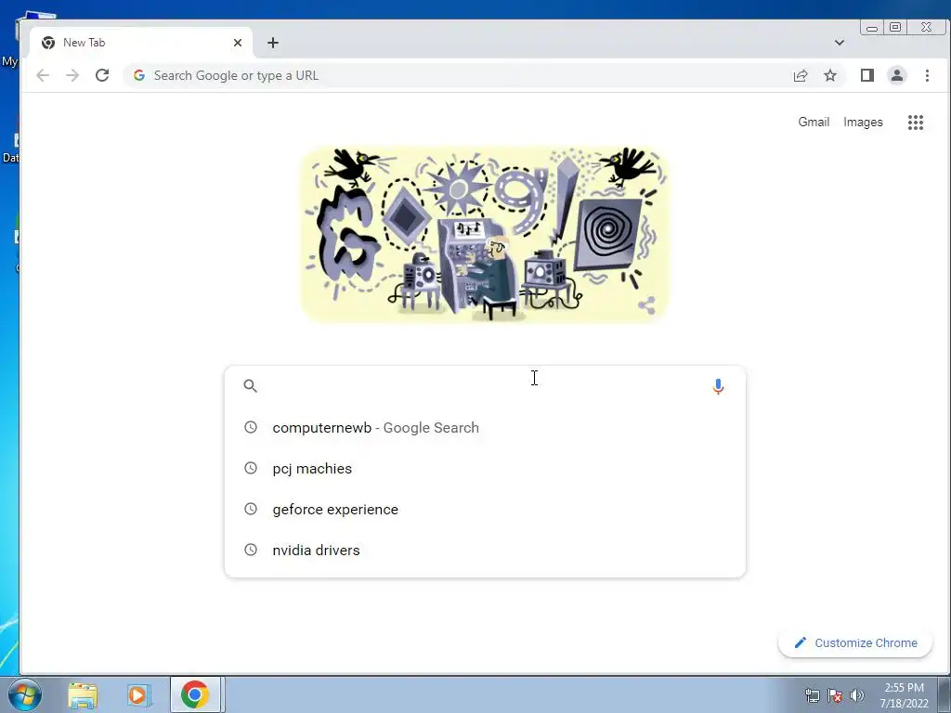This screenshot has width=951, height=713.
Task: Go back using the back arrow
Action: click(x=43, y=75)
